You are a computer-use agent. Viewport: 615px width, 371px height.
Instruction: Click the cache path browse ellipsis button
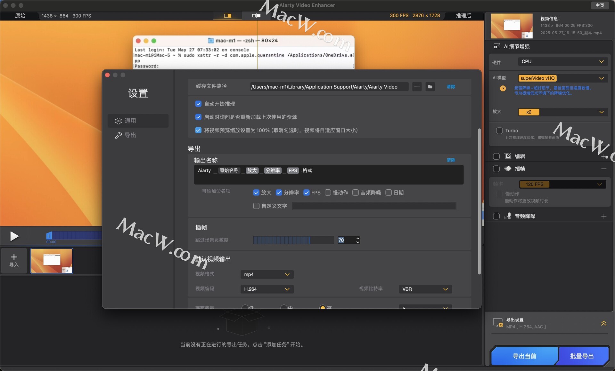pos(417,87)
